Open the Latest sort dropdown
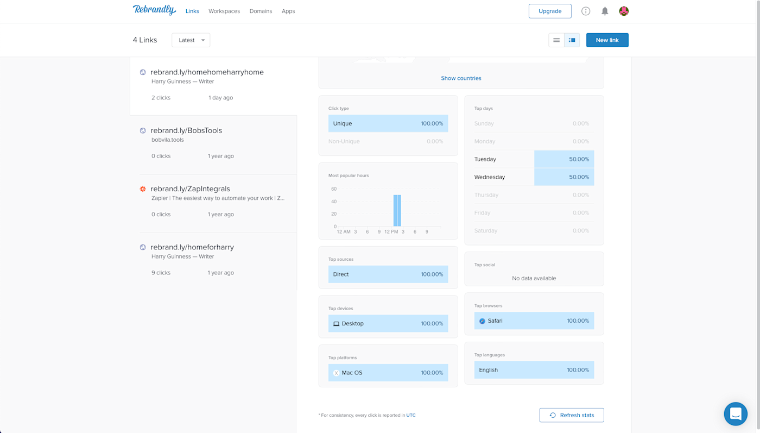 [191, 40]
